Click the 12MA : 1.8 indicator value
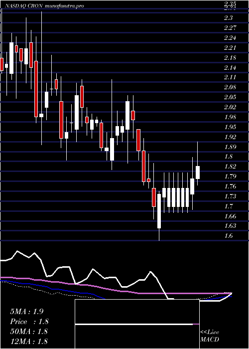249x349 pixels. pos(29,341)
